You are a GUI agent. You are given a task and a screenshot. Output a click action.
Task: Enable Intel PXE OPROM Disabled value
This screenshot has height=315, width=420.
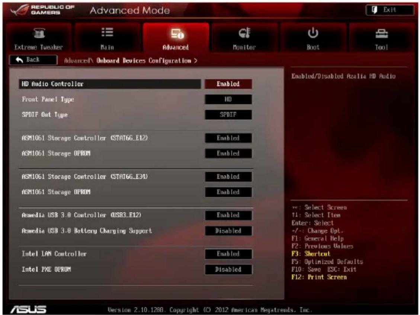pos(228,270)
